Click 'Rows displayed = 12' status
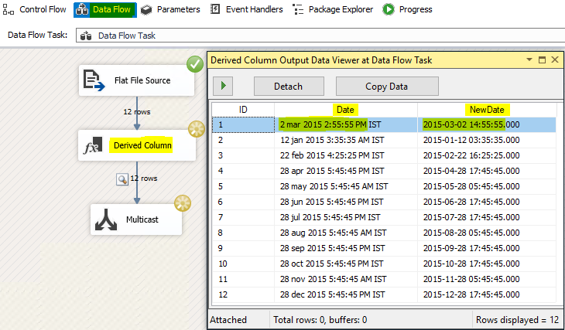The image size is (565, 330). point(517,320)
